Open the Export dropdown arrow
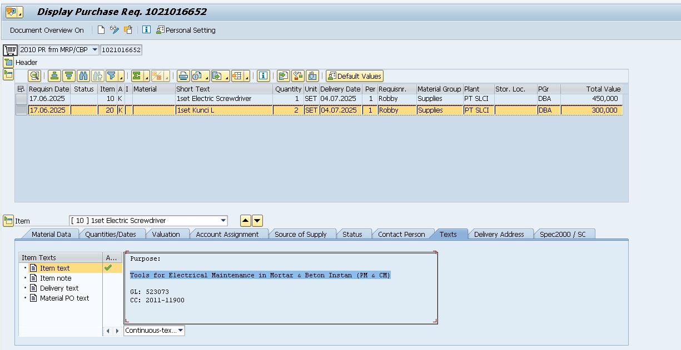Viewport: 681px width, 350px height. point(227,76)
